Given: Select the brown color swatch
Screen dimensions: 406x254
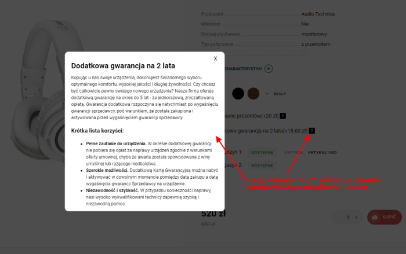Looking at the screenshot, I should click(253, 93).
